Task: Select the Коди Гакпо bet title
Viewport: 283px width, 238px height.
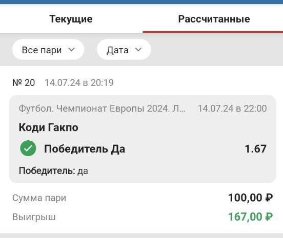Action: click(49, 127)
